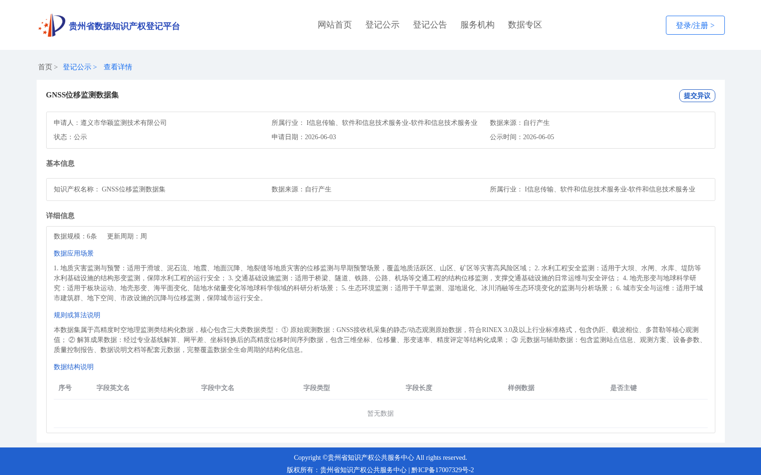Open 贵州省数据知识产权登记平台 title link

tap(124, 26)
